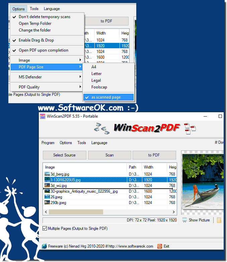The height and width of the screenshot is (262, 227).
Task: Click the scanner devices logo icon
Action: (x=102, y=128)
